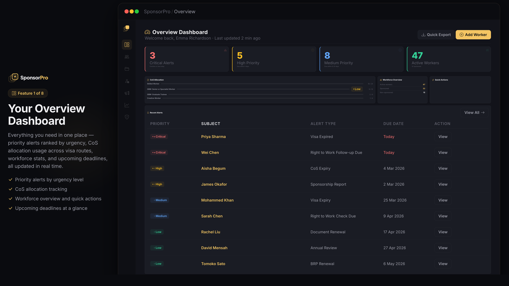Open compliance via the shield-check sidebar icon

[x=127, y=117]
